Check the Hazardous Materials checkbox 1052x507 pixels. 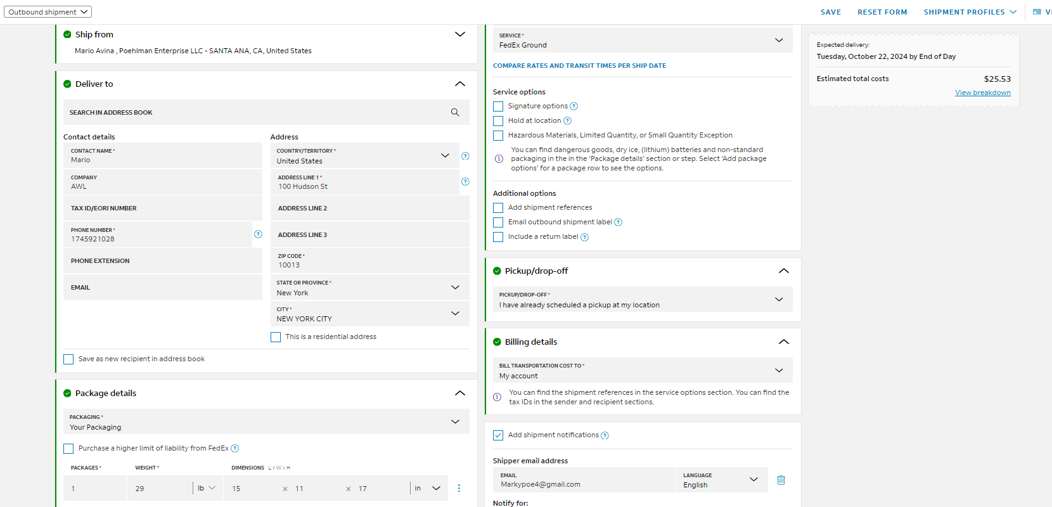pos(498,136)
